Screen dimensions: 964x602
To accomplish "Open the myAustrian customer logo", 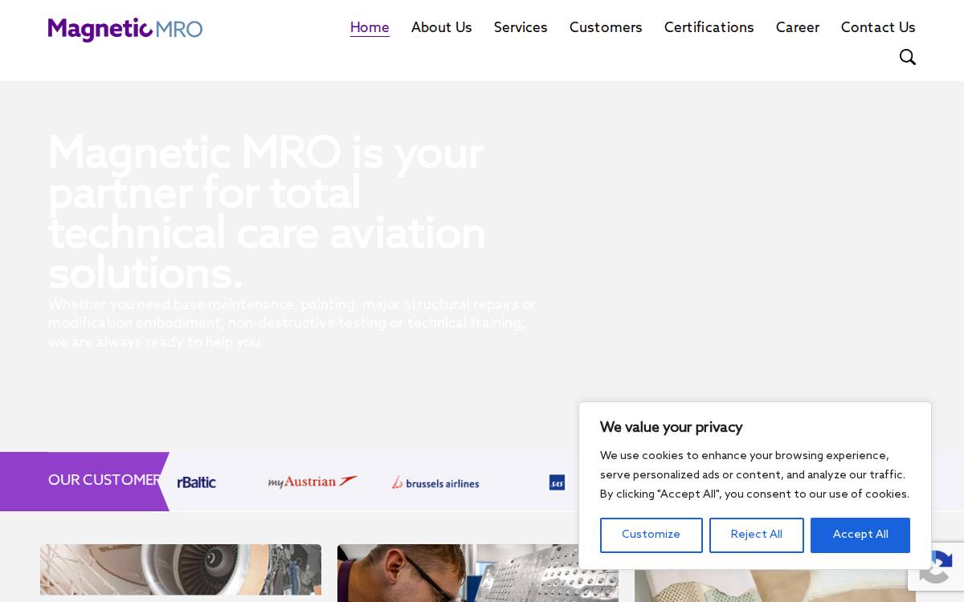I will pyautogui.click(x=312, y=482).
